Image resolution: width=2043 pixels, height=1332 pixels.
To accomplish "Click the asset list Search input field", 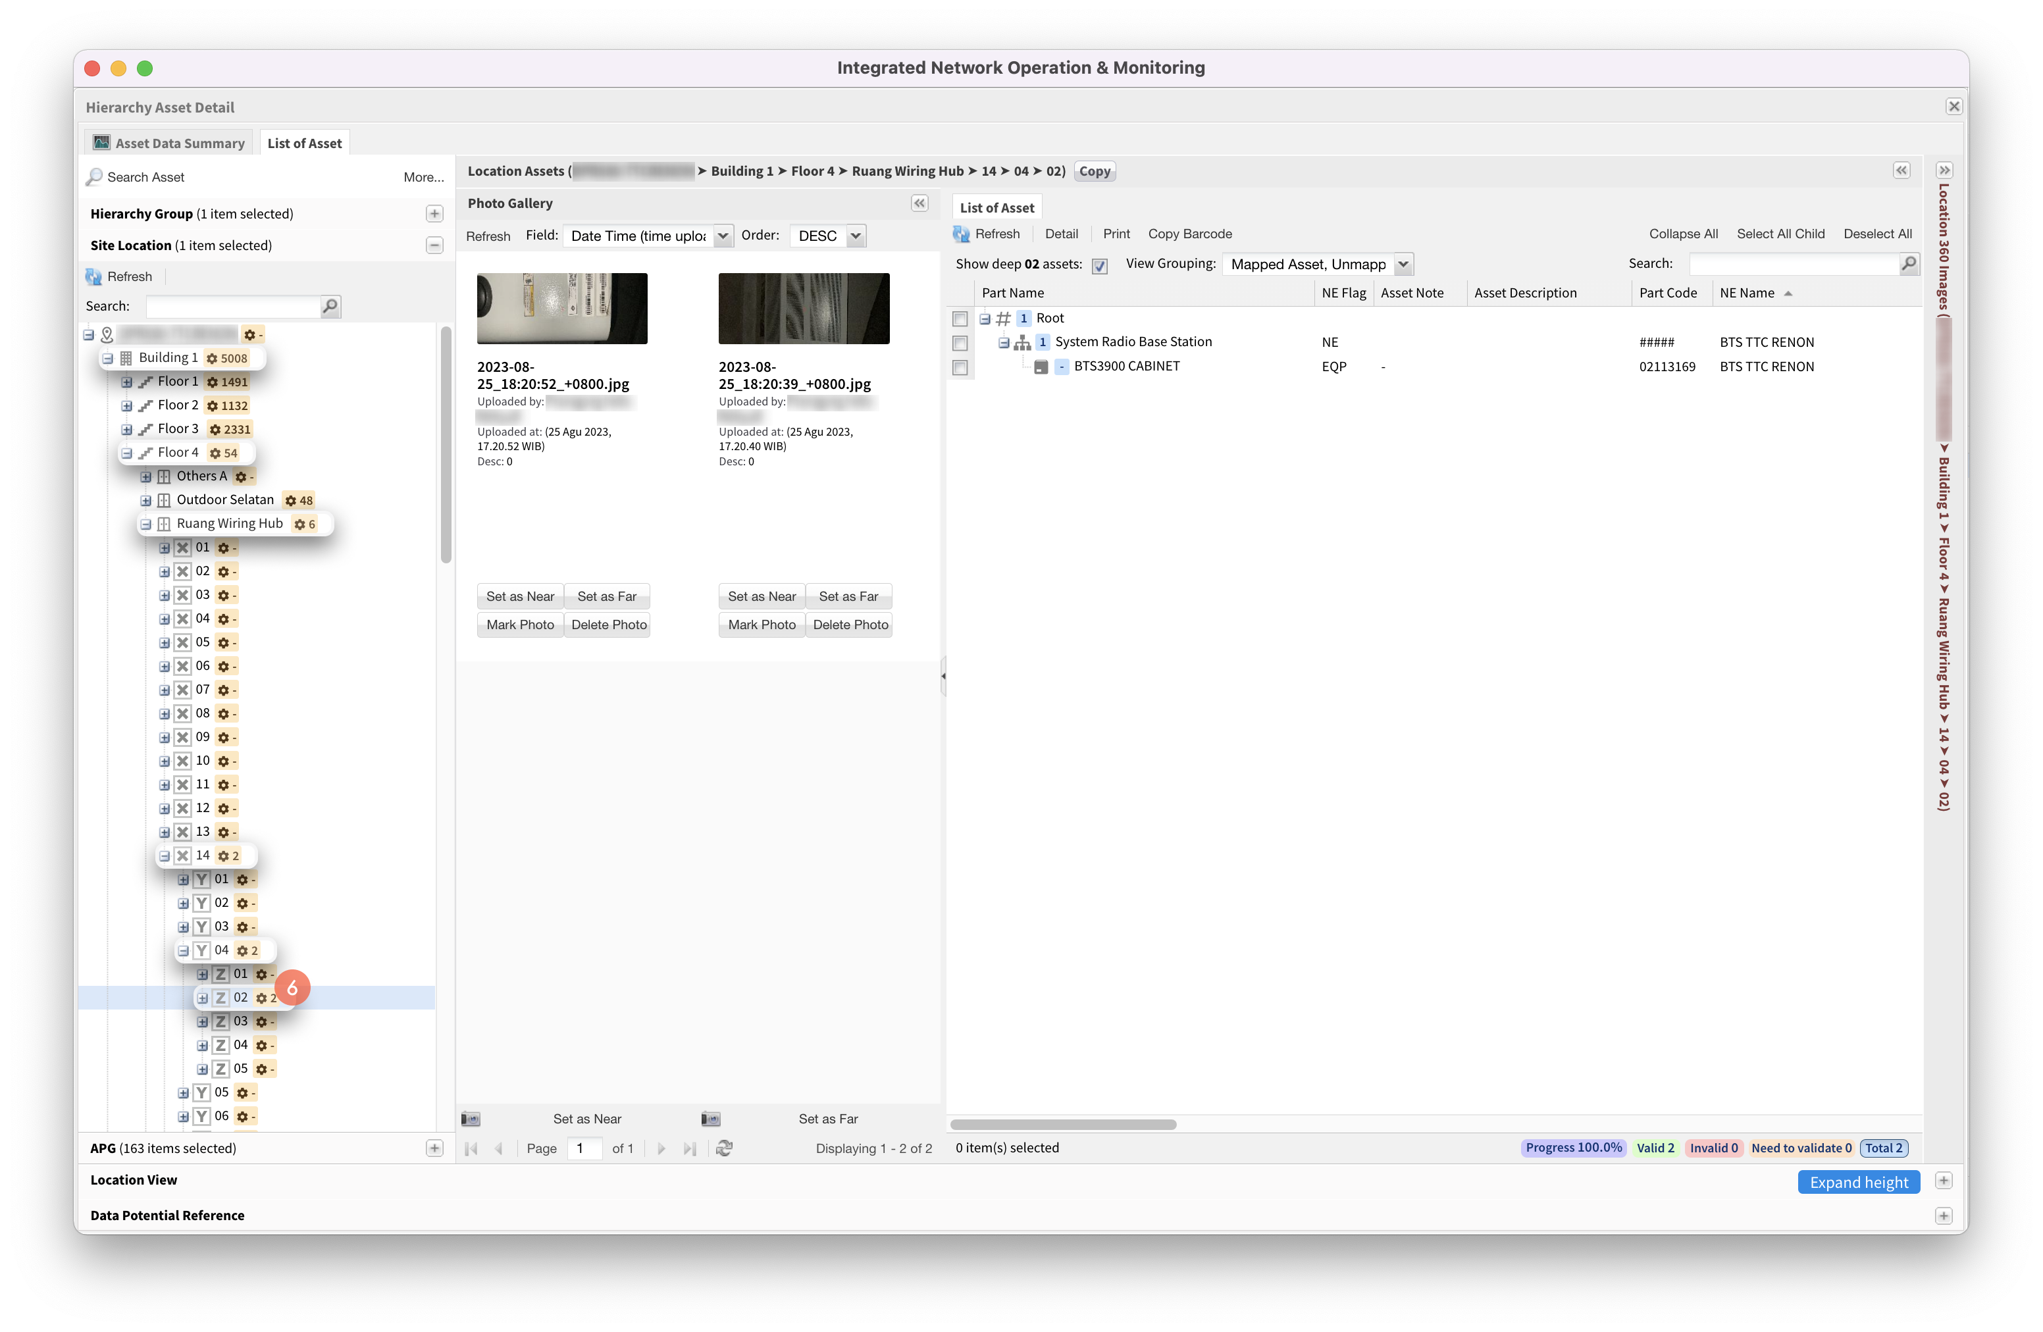I will (x=1794, y=263).
